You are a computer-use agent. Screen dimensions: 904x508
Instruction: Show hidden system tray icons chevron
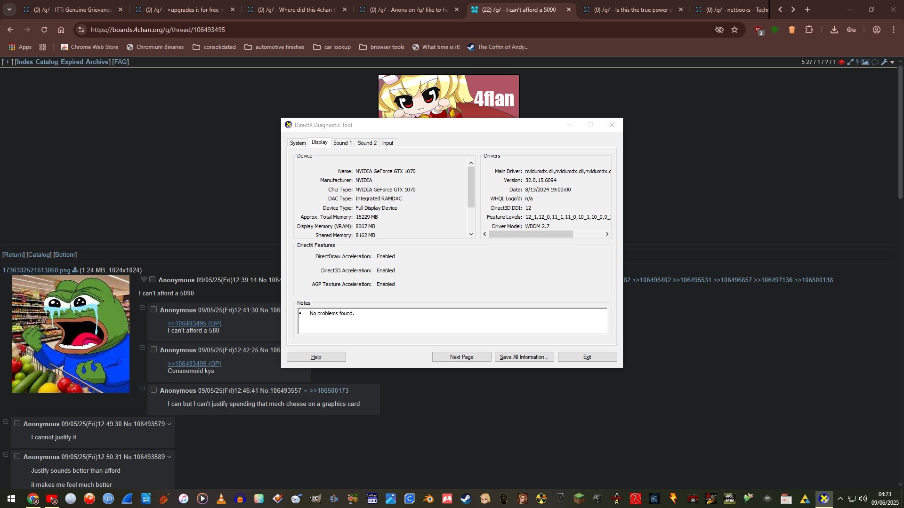point(840,499)
